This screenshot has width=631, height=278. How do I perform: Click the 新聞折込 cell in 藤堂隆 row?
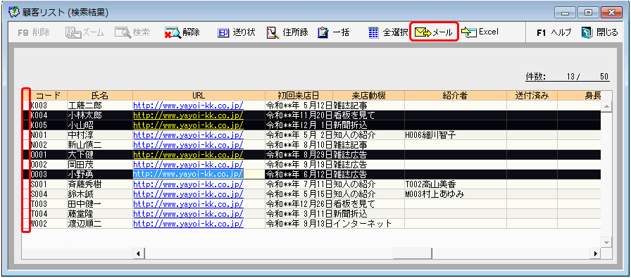(368, 214)
